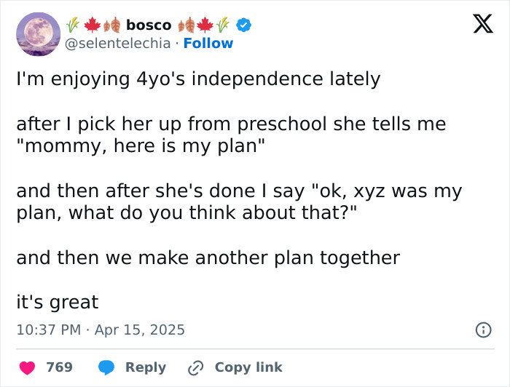
Task: Open the 10:37 PM timestamp link
Action: click(49, 330)
